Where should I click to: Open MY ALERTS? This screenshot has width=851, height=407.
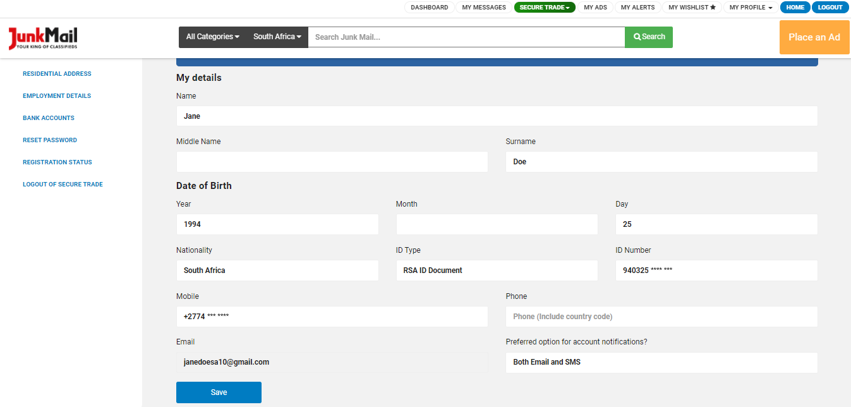637,7
